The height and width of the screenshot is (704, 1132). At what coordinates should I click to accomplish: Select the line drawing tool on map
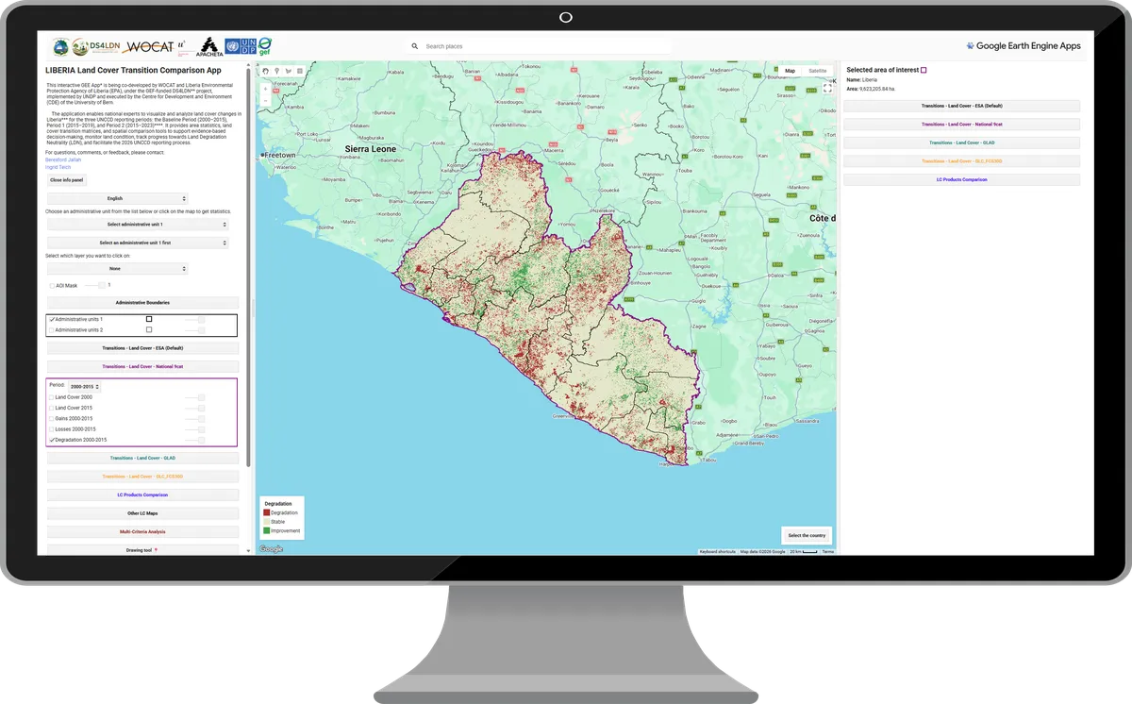pyautogui.click(x=289, y=71)
